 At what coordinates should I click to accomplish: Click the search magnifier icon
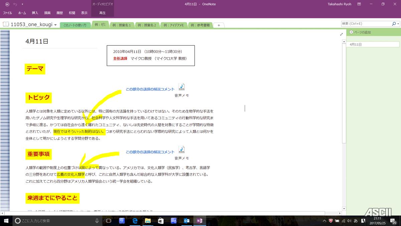point(394,24)
